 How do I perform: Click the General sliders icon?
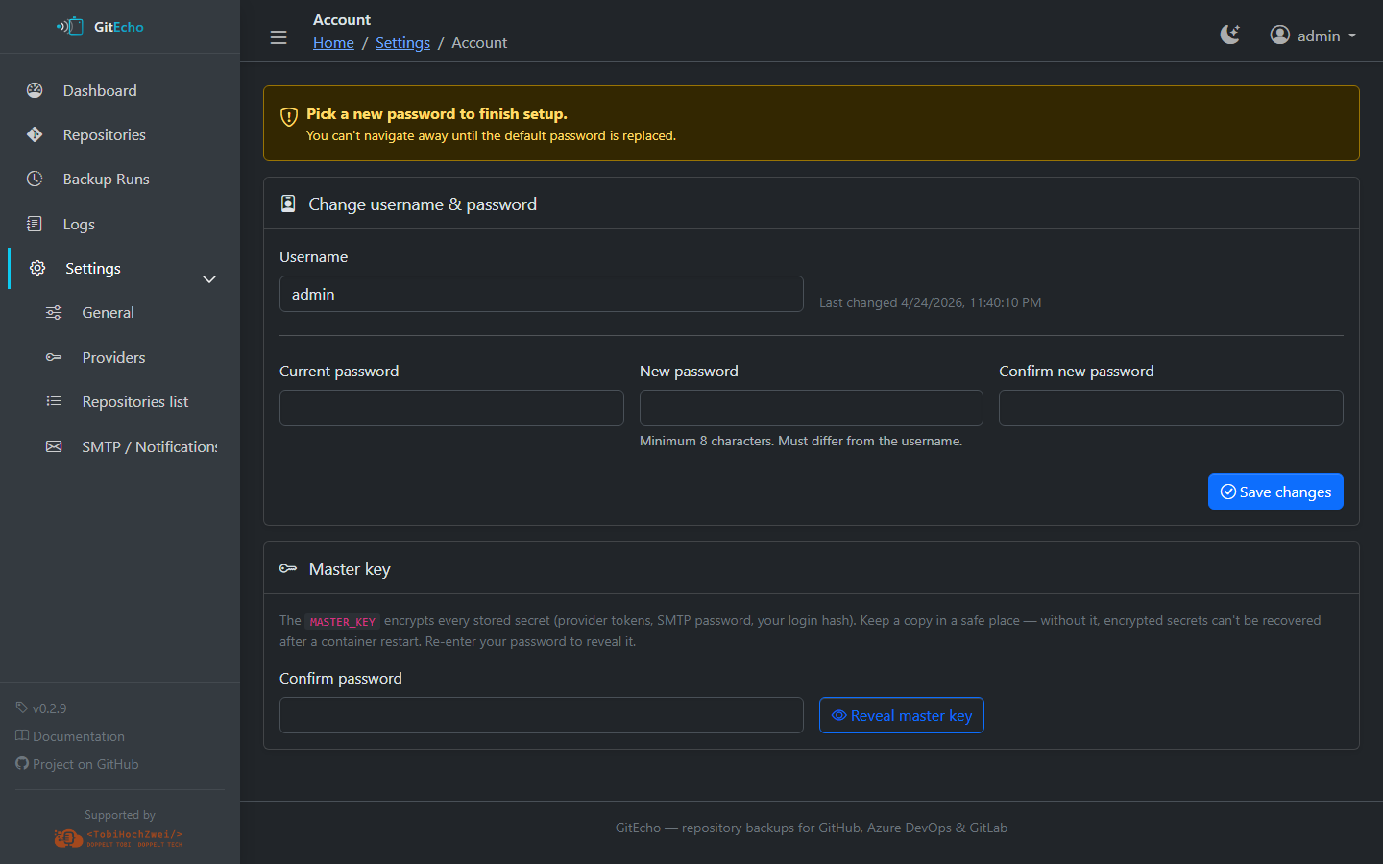click(54, 313)
